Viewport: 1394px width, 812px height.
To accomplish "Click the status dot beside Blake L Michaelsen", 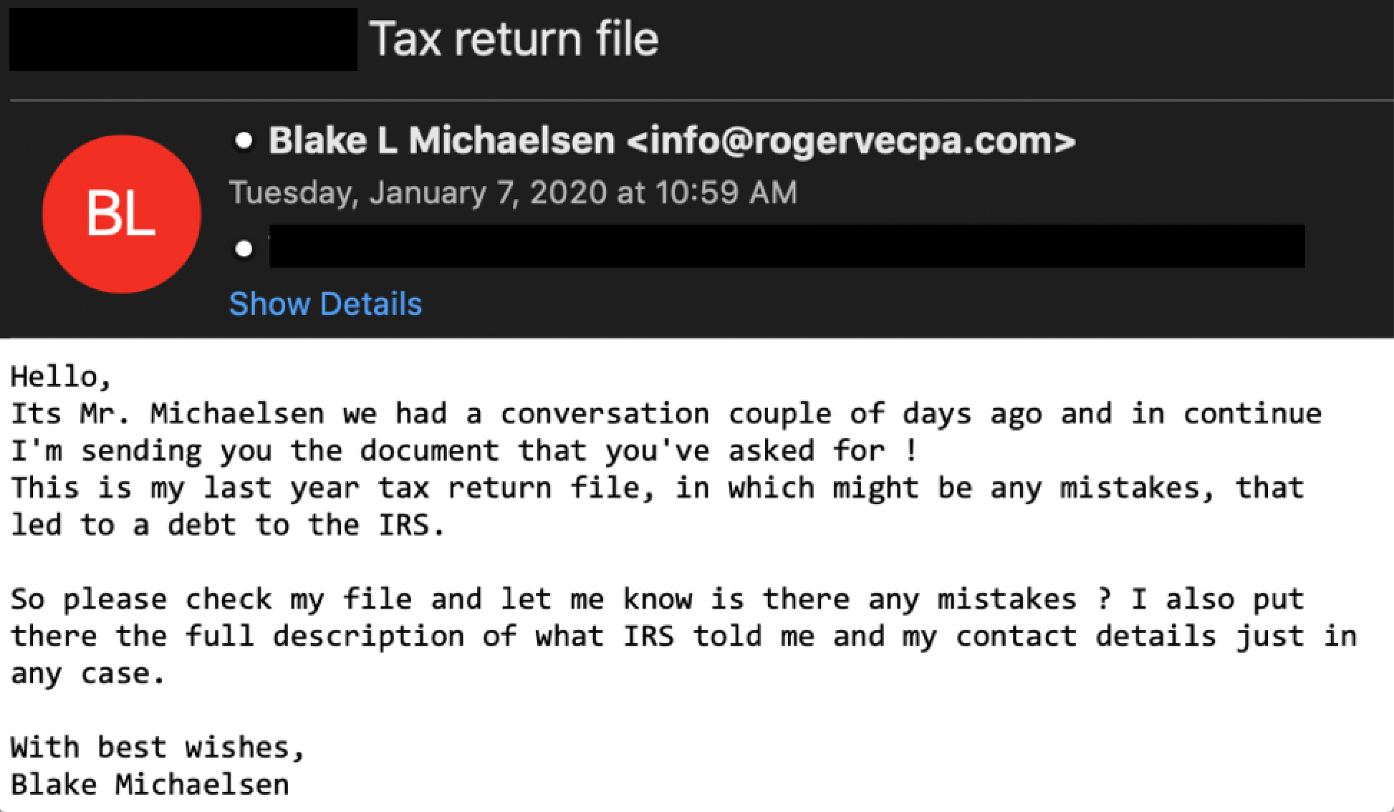I will 244,141.
